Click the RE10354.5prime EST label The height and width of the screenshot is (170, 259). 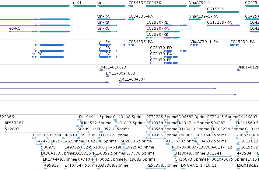coord(162,123)
